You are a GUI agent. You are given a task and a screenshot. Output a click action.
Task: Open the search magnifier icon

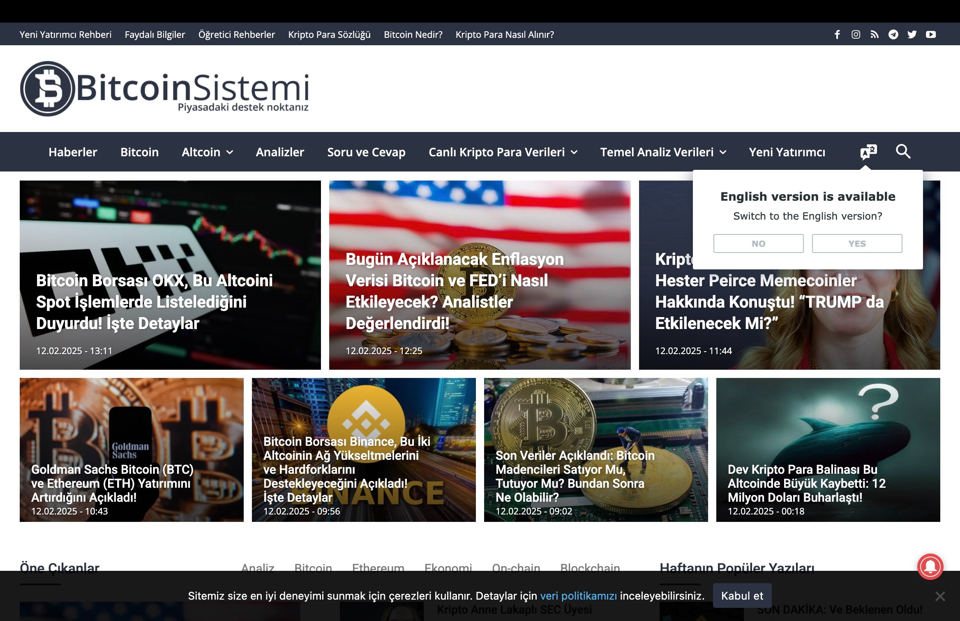(903, 152)
